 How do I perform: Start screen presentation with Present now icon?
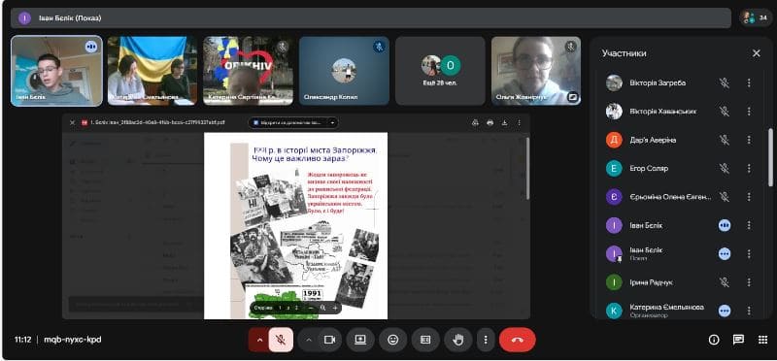[360, 340]
